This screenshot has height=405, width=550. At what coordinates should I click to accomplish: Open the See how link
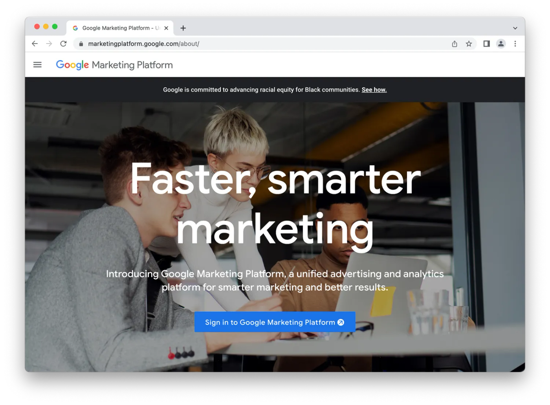click(374, 90)
